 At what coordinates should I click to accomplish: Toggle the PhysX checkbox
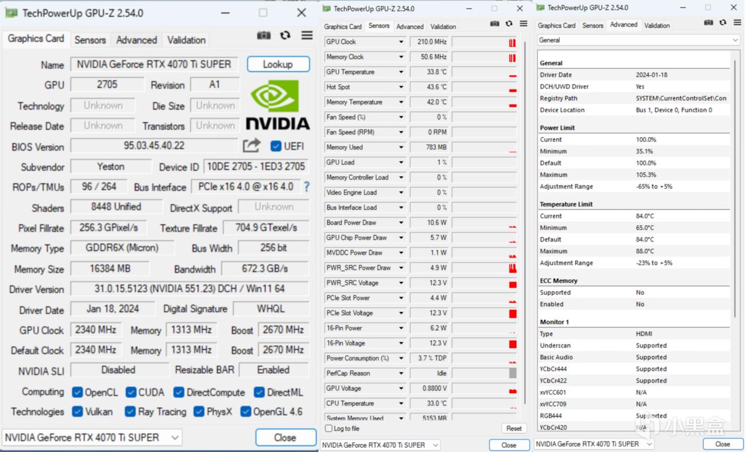point(199,412)
